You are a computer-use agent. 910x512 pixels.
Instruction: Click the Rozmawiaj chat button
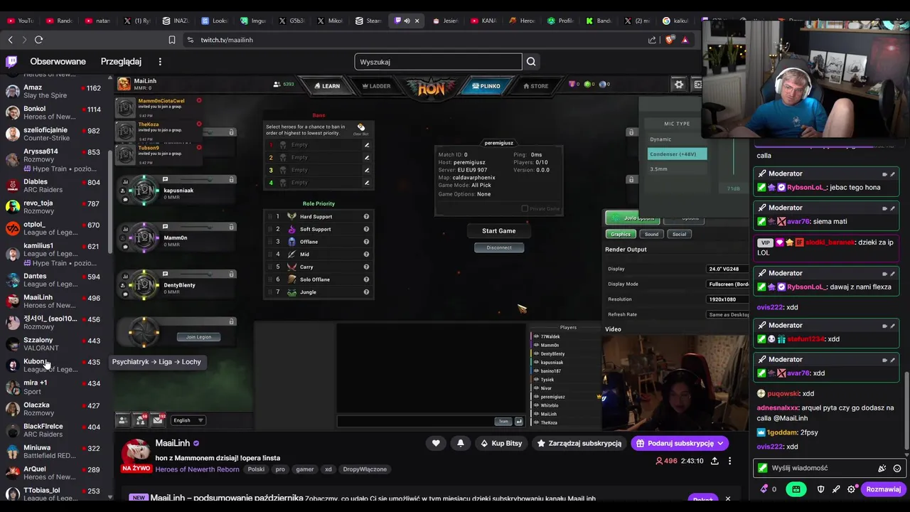[x=883, y=489]
